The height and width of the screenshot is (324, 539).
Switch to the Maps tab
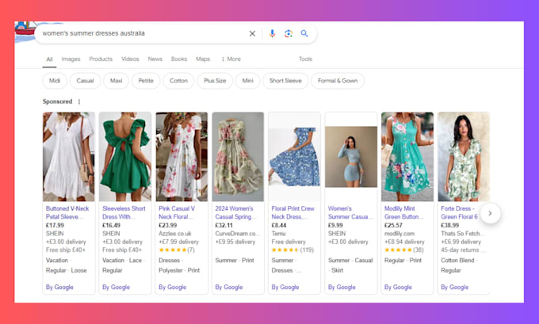click(203, 59)
